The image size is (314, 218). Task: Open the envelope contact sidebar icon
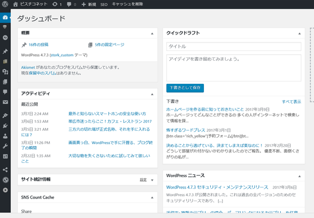coord(5,102)
